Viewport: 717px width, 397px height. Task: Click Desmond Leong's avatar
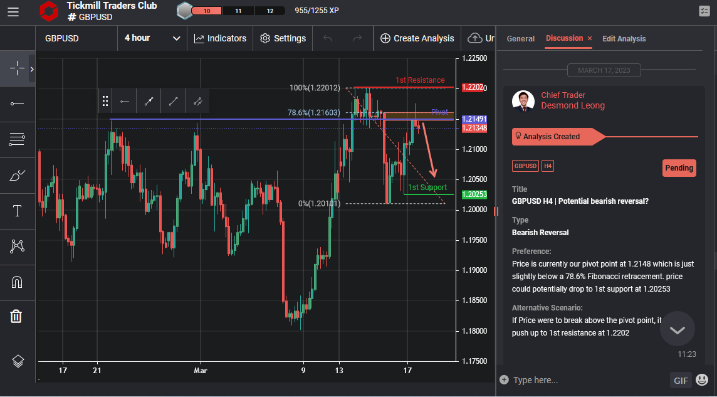[523, 101]
